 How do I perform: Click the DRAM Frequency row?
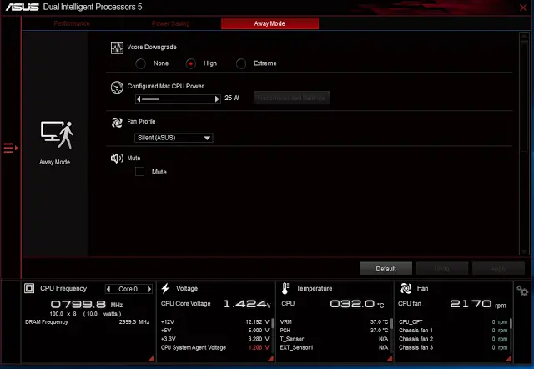coord(87,322)
